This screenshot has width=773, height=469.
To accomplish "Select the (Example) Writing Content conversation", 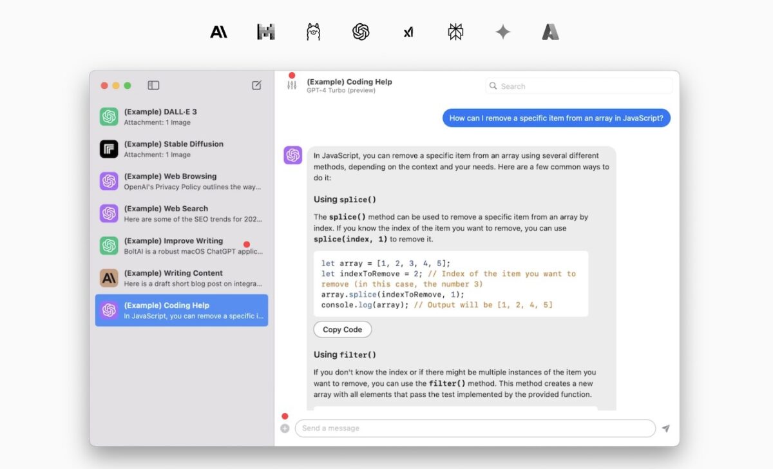I will click(182, 278).
